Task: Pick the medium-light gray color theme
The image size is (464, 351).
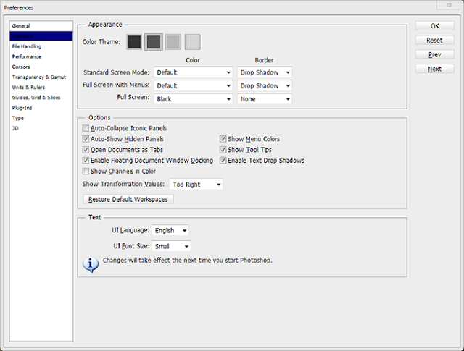Action: coord(173,42)
